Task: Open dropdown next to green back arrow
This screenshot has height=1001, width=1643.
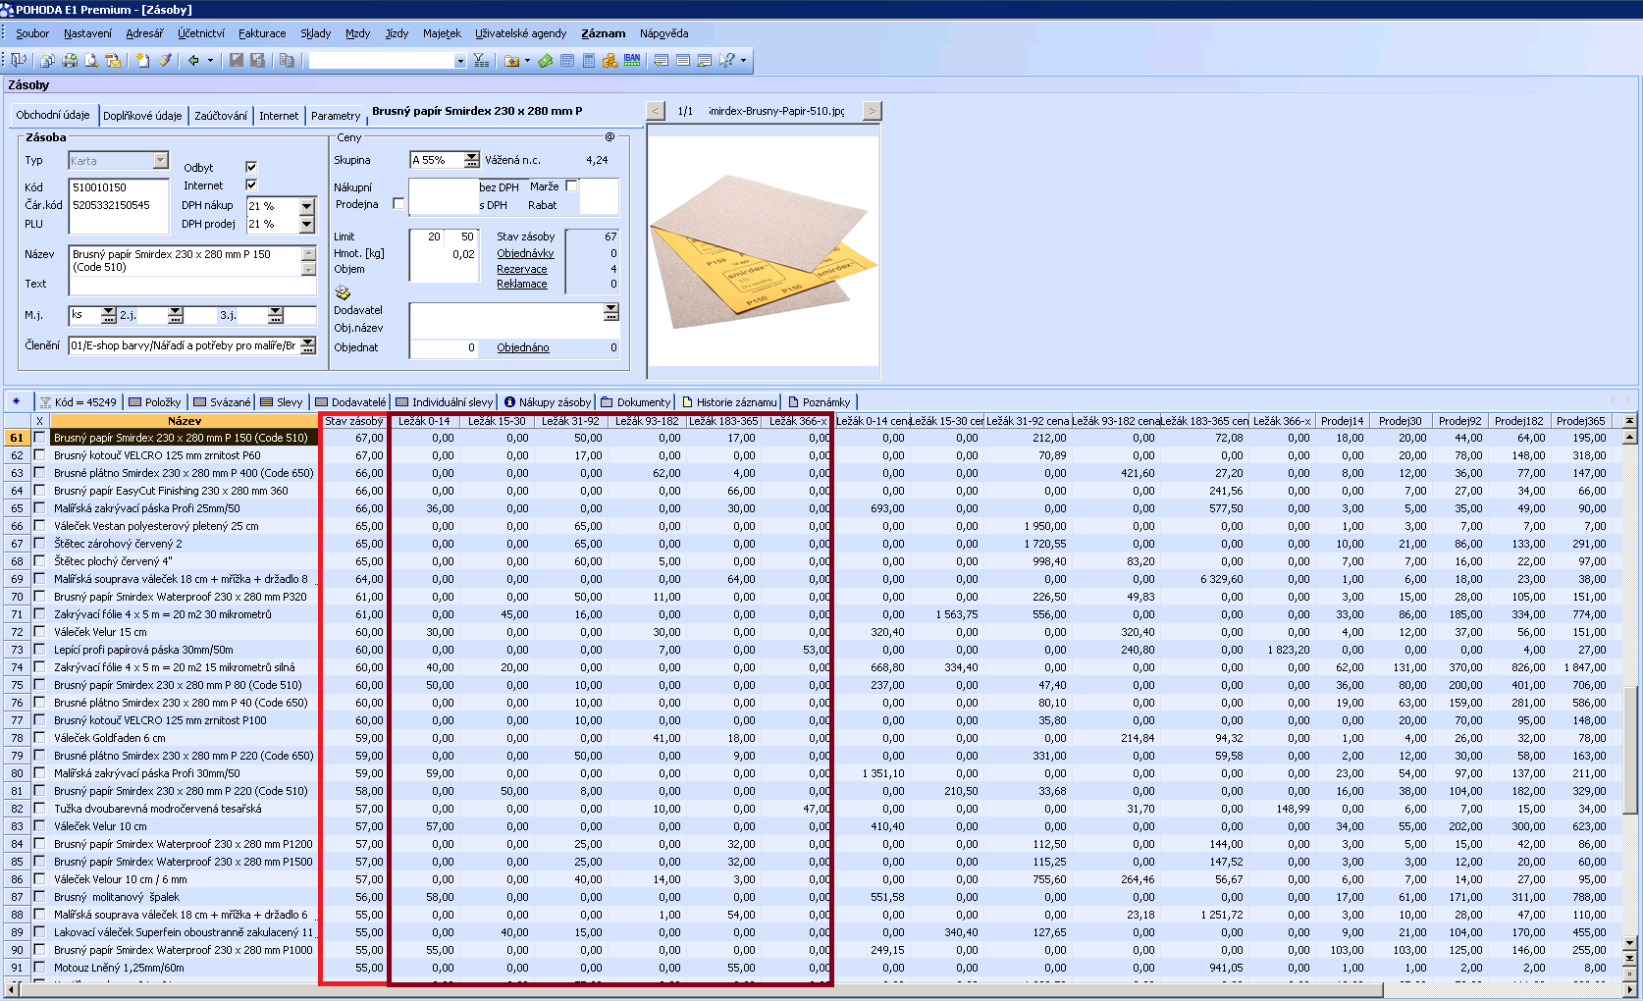Action: pyautogui.click(x=210, y=60)
